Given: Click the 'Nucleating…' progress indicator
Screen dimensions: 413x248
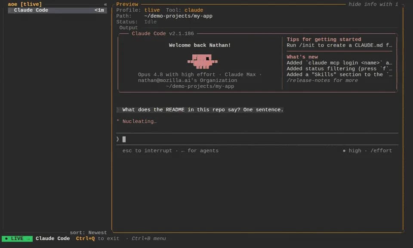Looking at the screenshot, I should tap(137, 121).
